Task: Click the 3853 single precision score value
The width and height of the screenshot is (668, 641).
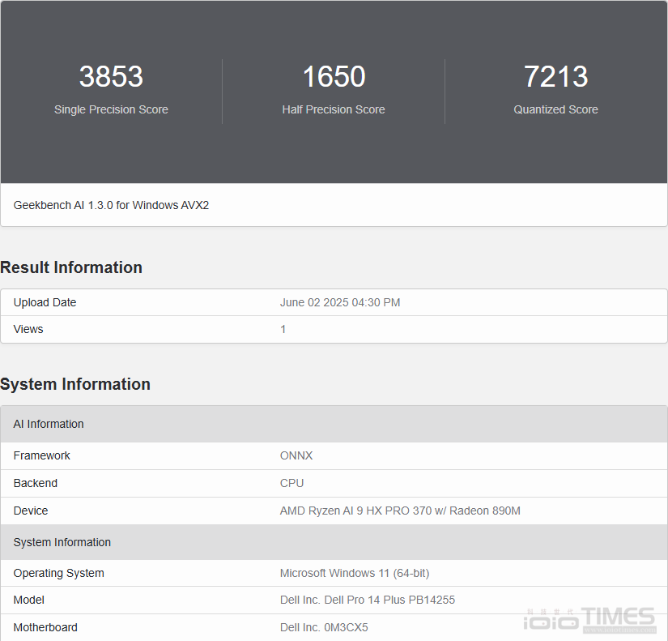Action: pyautogui.click(x=111, y=76)
